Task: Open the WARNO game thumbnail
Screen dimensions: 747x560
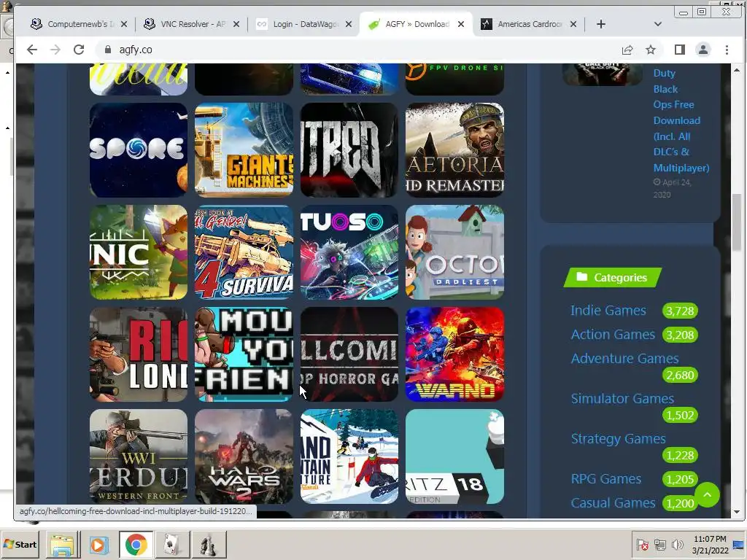Action: click(454, 354)
